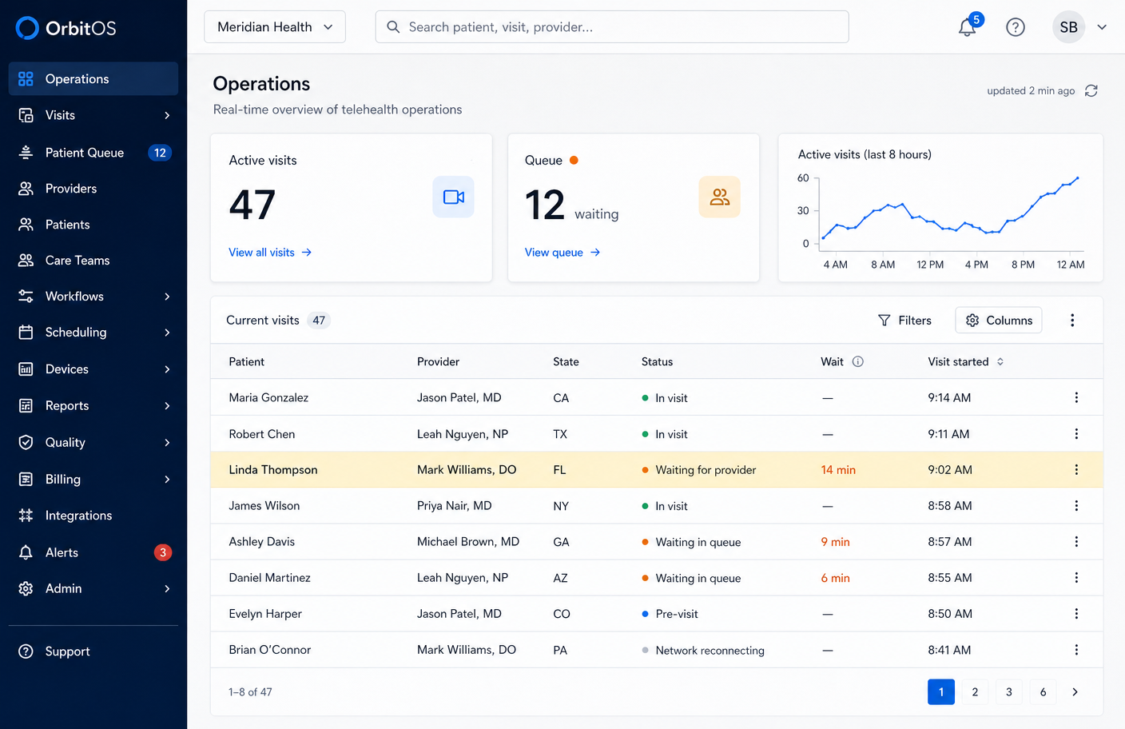
Task: Click the help question mark icon
Action: (x=1016, y=27)
